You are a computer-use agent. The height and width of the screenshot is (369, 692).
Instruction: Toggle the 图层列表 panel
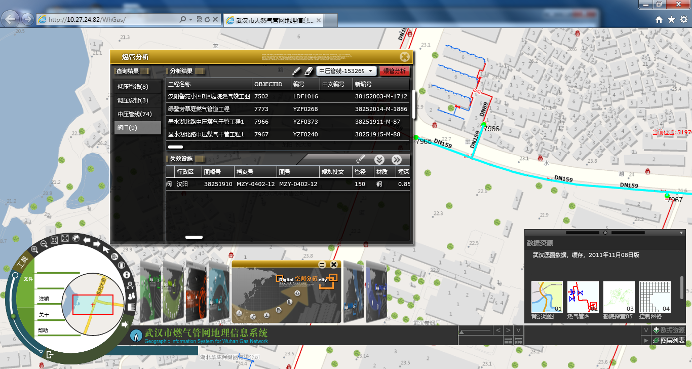[669, 341]
